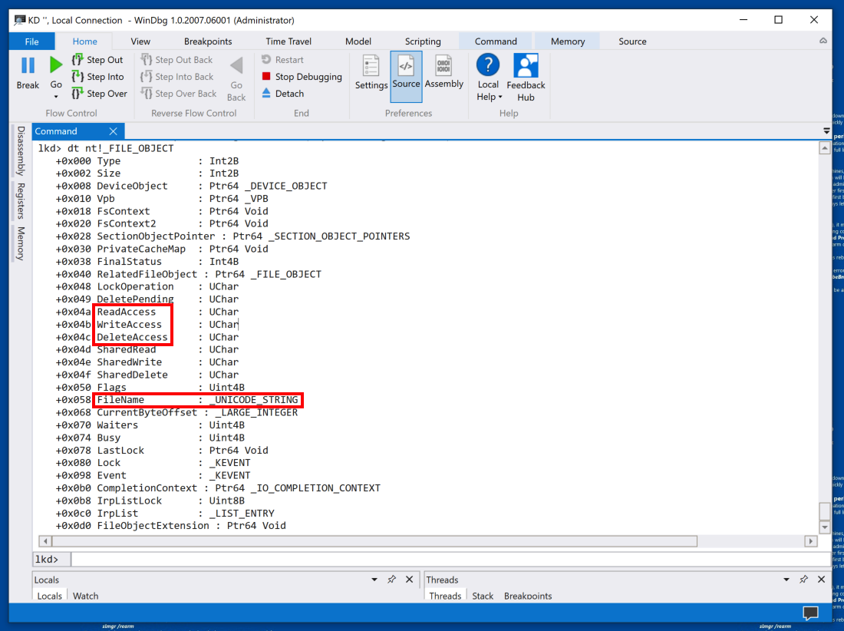Click the Detach icon
The image size is (844, 631).
pyautogui.click(x=266, y=94)
